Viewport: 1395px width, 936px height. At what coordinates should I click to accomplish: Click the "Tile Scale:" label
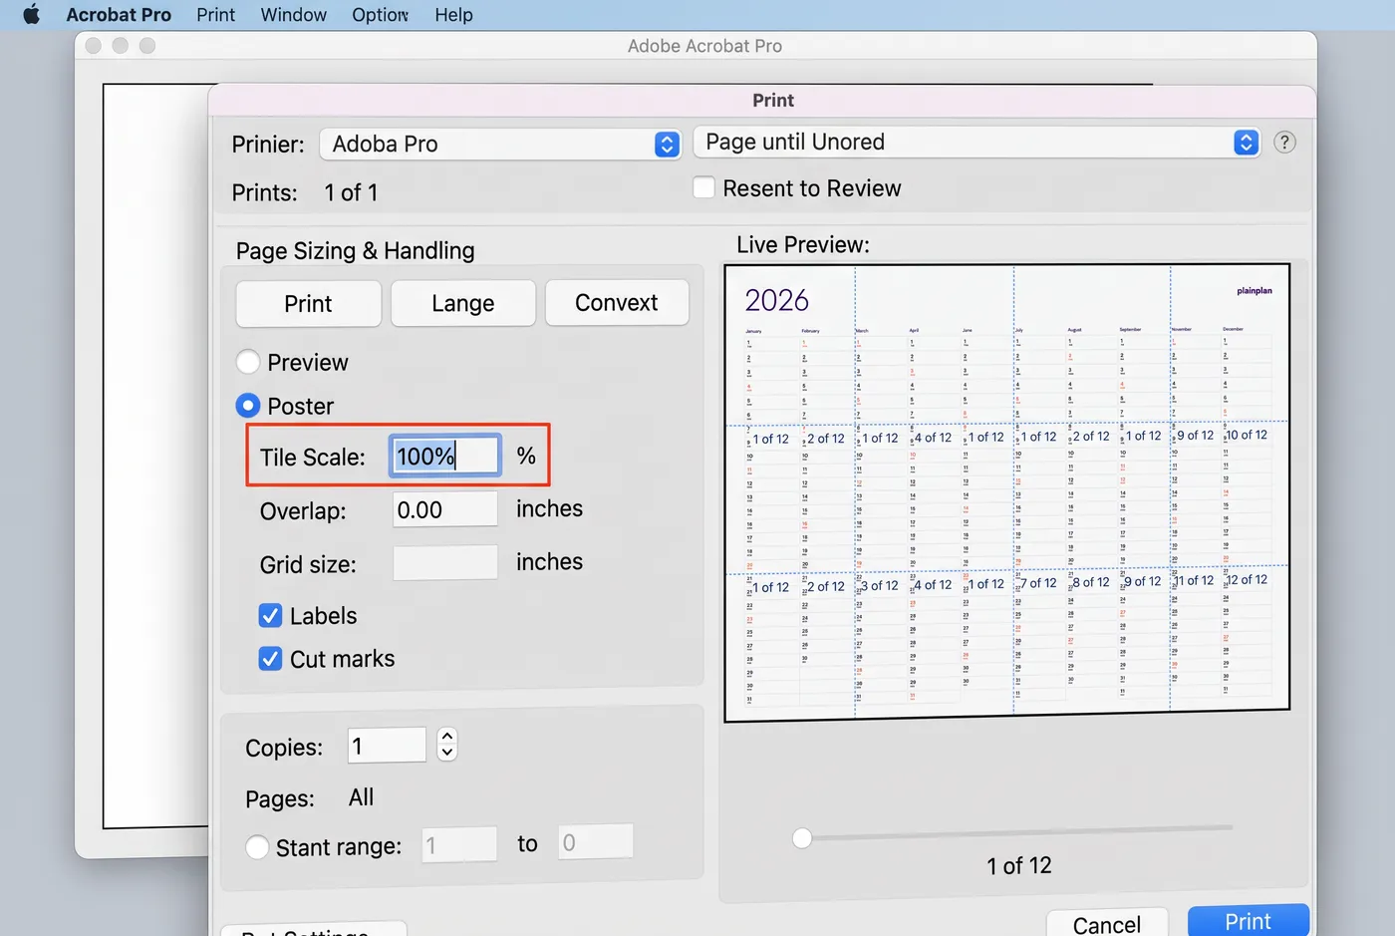(313, 457)
